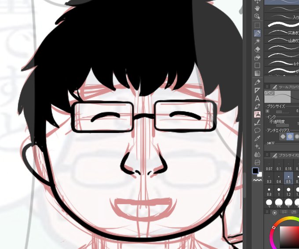This screenshot has height=249, width=299.
Task: Select the rectangular Selection marquee tool
Action: [257, 25]
